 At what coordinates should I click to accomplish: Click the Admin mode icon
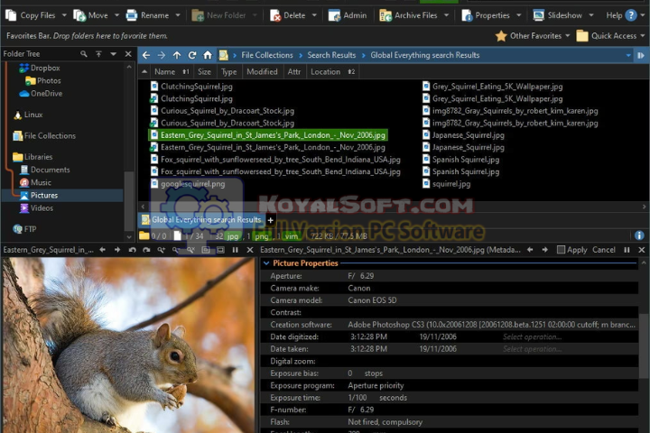point(334,15)
